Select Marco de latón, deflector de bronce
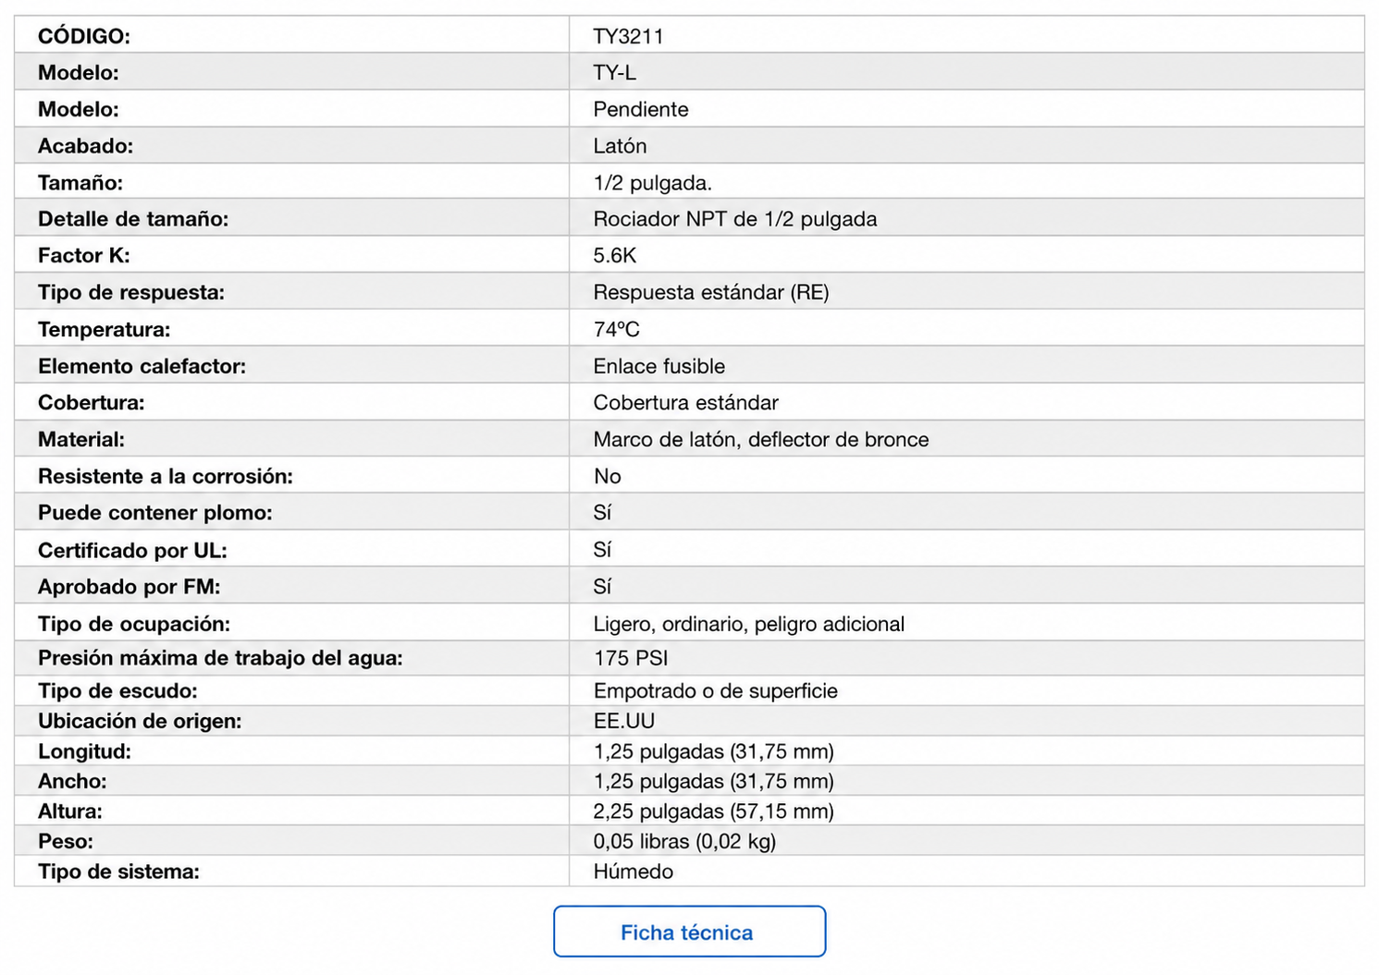The width and height of the screenshot is (1379, 975). click(x=760, y=439)
